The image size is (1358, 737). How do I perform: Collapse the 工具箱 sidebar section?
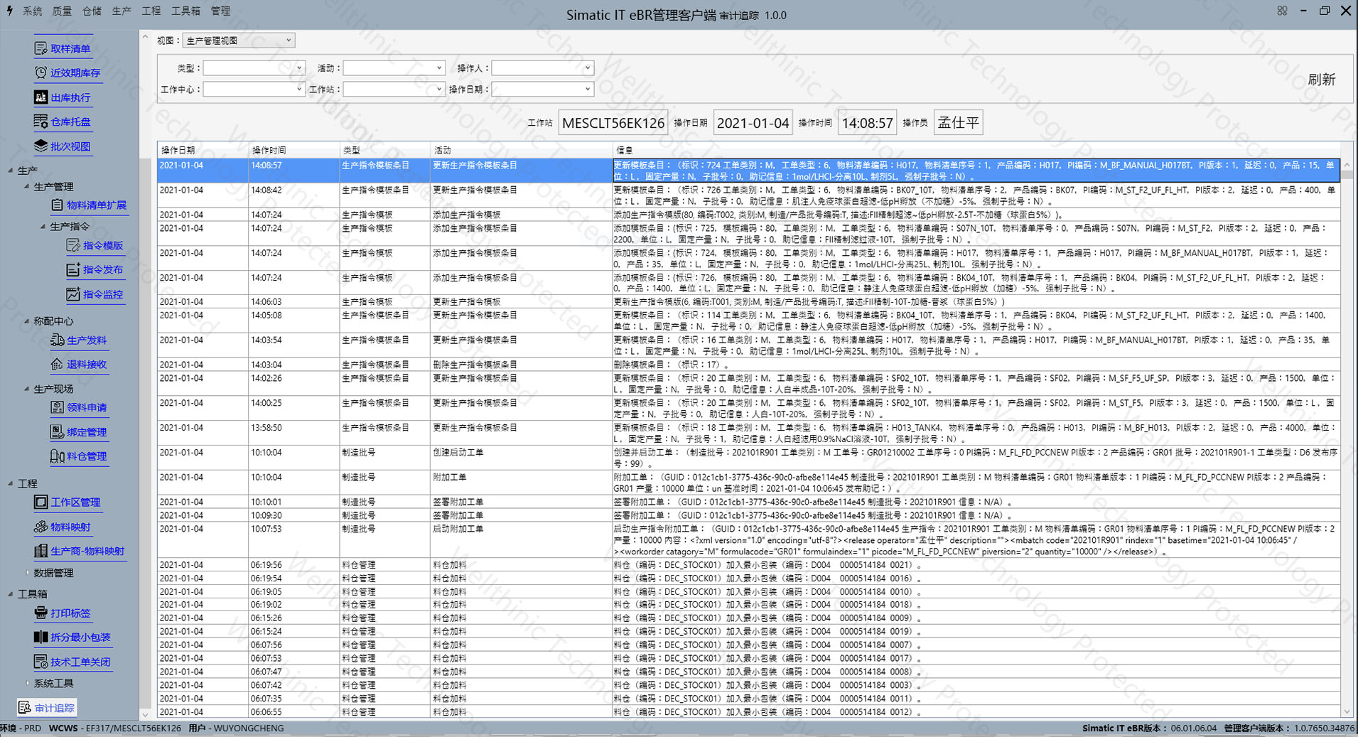click(x=11, y=593)
